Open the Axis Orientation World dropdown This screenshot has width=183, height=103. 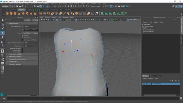point(30,27)
